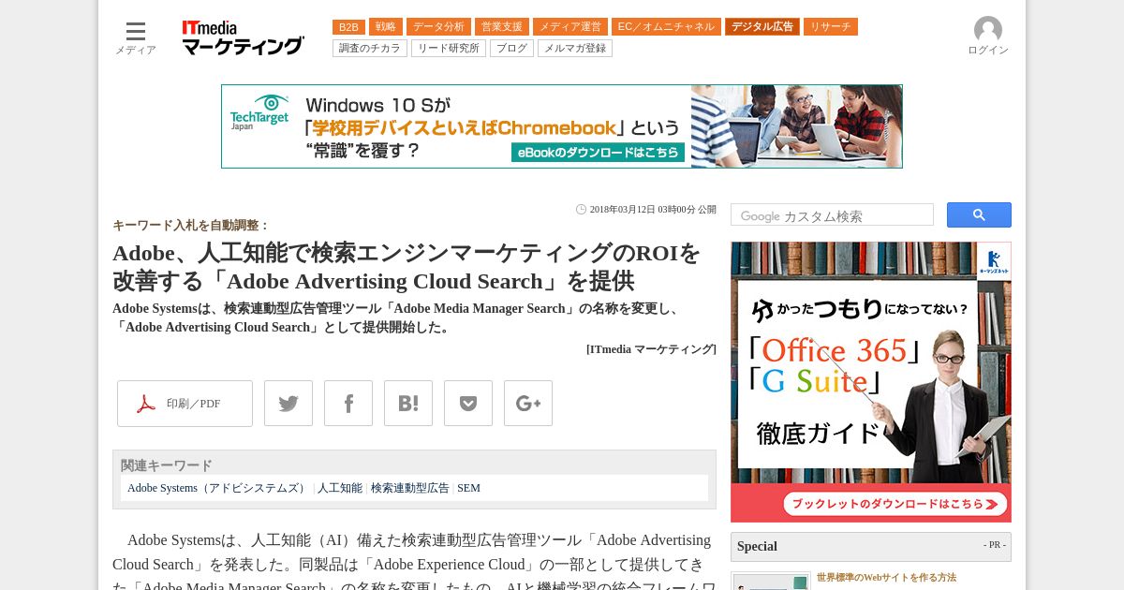Open the メディア運営 category tab
This screenshot has width=1124, height=590.
click(x=570, y=27)
